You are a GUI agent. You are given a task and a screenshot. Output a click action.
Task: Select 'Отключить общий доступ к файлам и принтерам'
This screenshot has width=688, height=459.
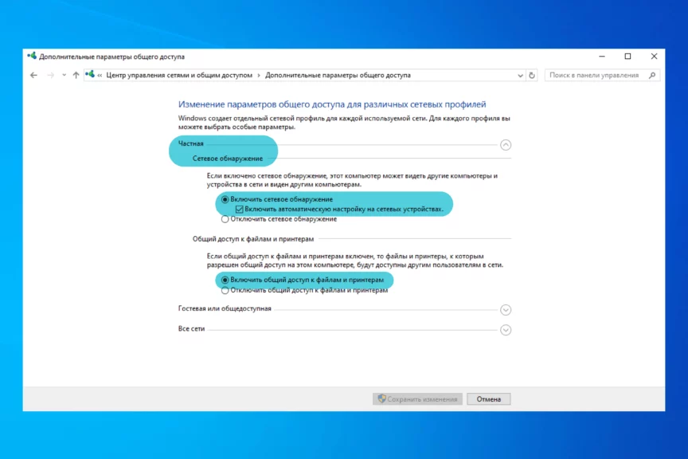tap(225, 291)
